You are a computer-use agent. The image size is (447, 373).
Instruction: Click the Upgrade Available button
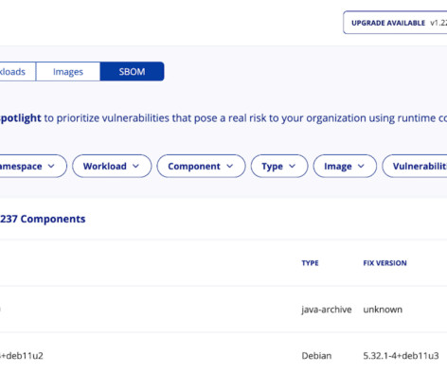(395, 23)
